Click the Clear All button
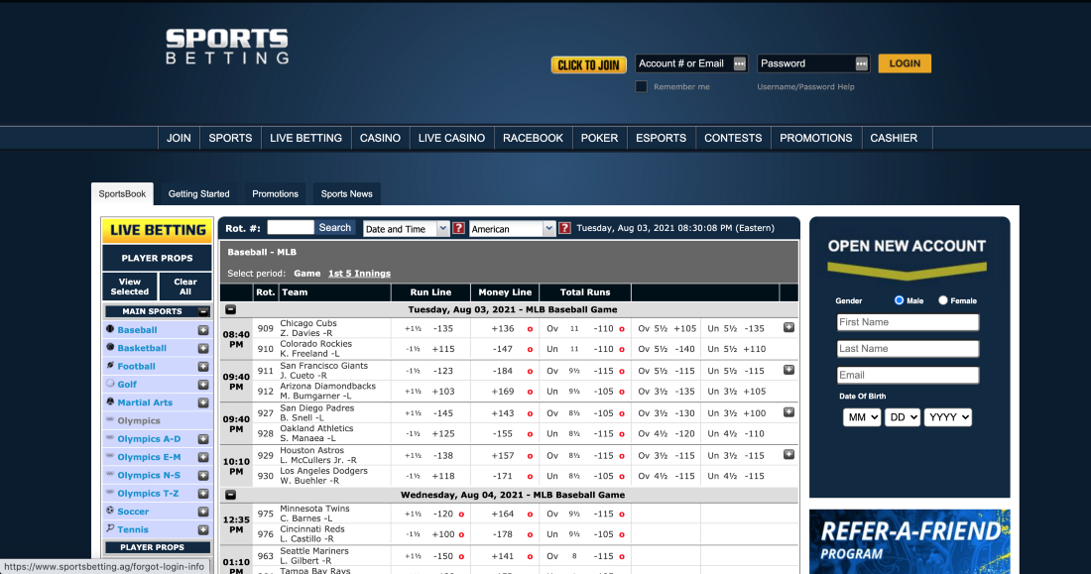The width and height of the screenshot is (1091, 574). point(185,287)
